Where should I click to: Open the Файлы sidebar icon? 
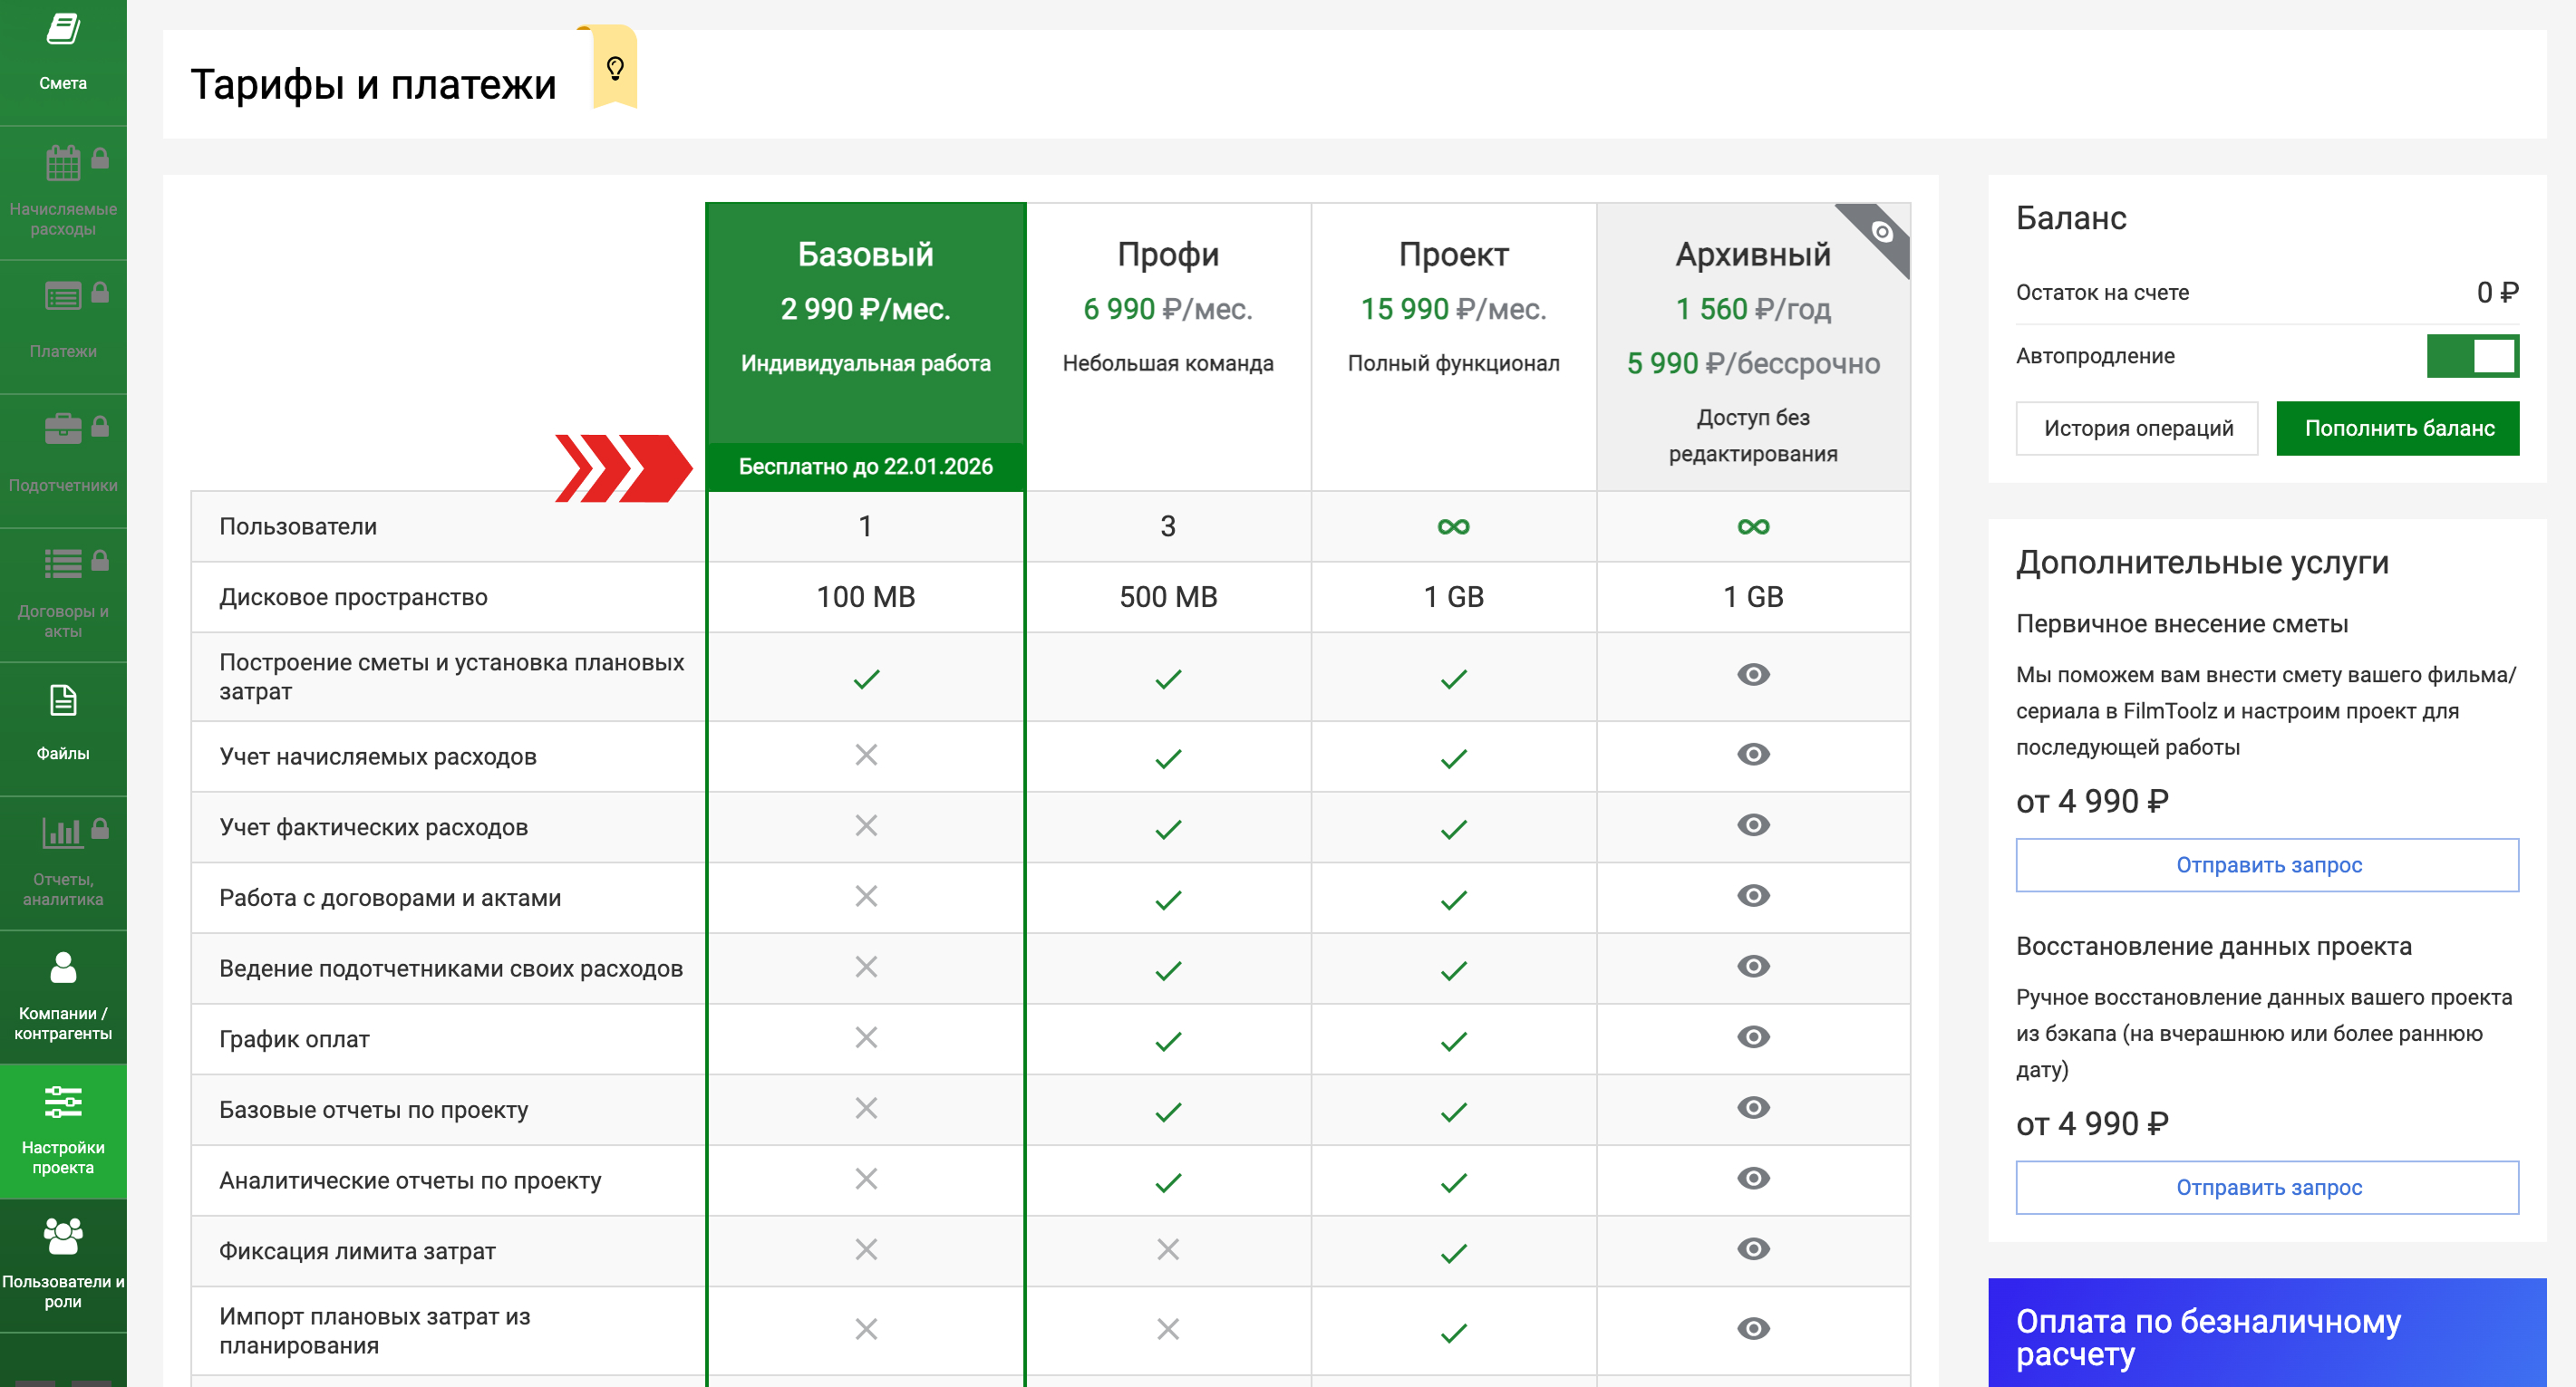click(63, 701)
